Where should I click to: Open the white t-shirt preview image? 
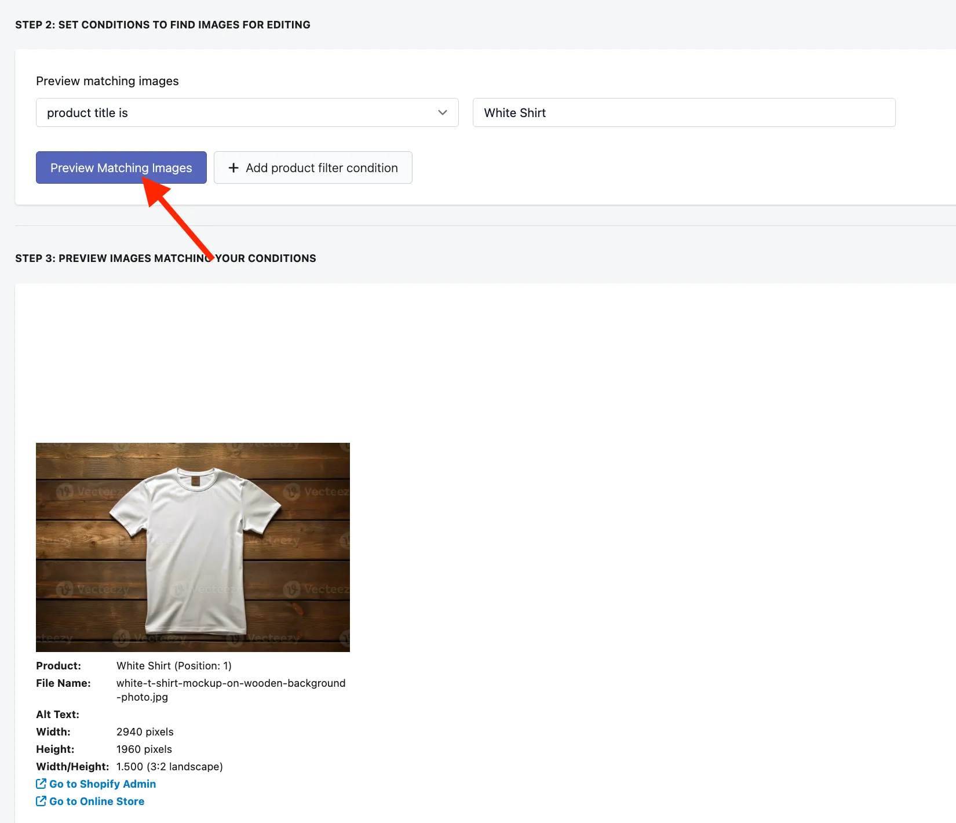coord(193,547)
